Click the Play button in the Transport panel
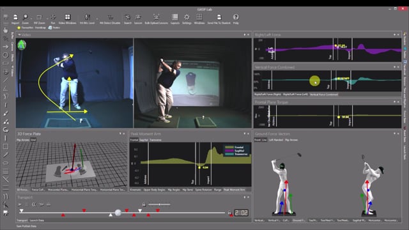Screen dimensions: 409x230 [x=20, y=204]
